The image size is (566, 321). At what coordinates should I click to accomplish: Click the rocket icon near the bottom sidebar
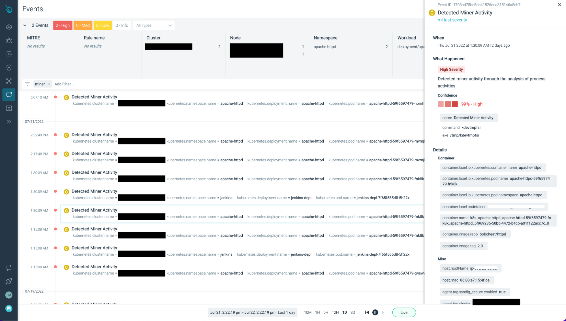pyautogui.click(x=9, y=281)
